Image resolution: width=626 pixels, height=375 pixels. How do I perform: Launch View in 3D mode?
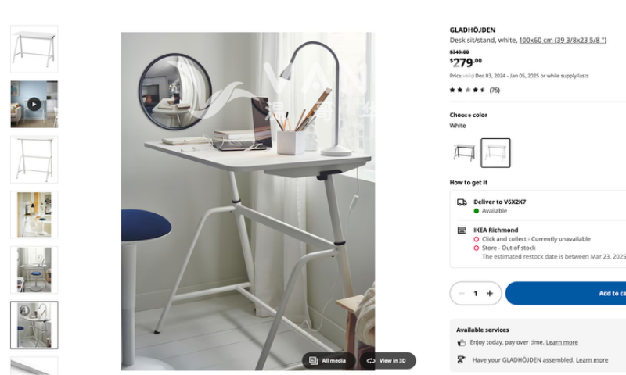[x=387, y=361]
